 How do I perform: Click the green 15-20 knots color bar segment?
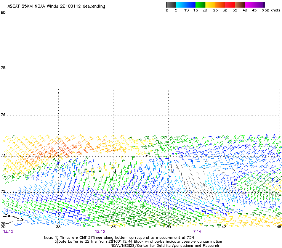200,5
